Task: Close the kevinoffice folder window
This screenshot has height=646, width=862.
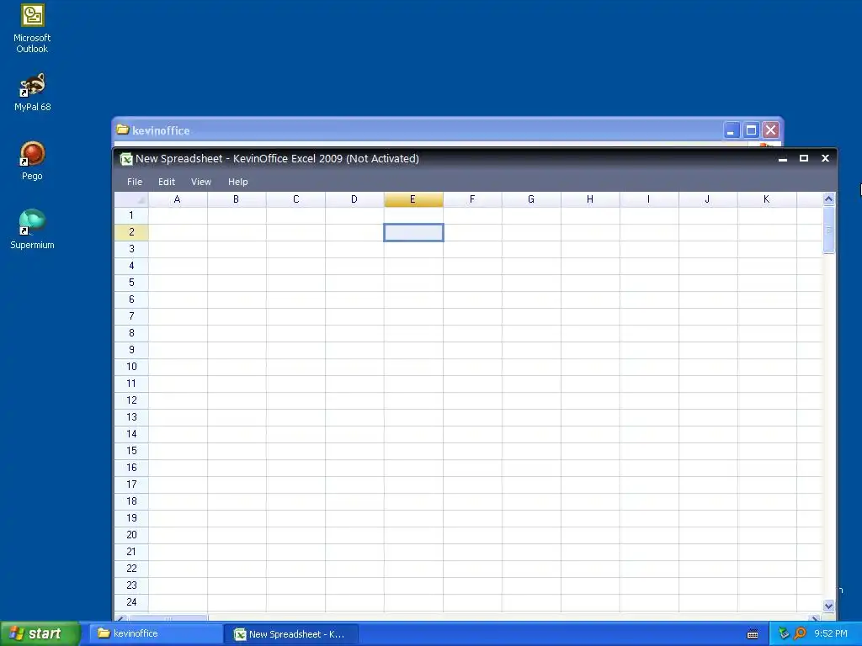Action: [x=771, y=130]
